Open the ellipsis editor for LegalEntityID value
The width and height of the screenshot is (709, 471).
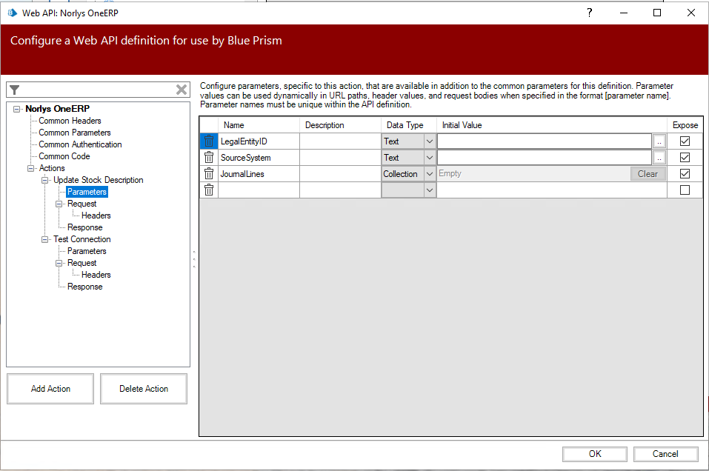pyautogui.click(x=659, y=141)
